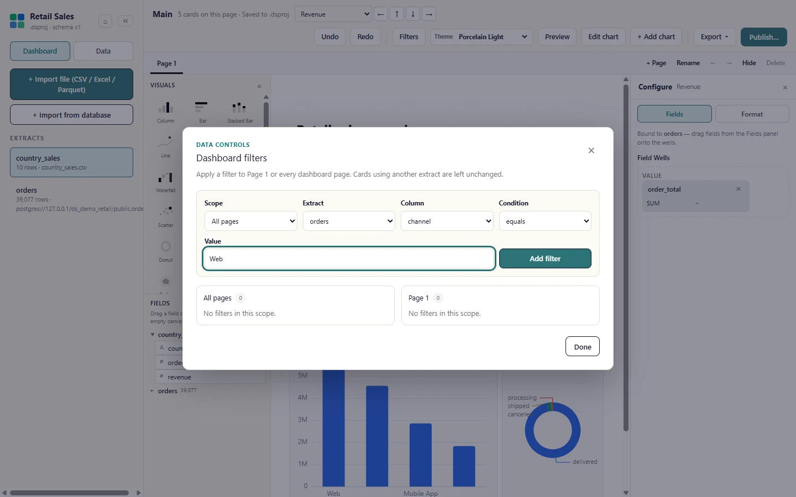
Task: Click the Edit chart button
Action: click(x=603, y=37)
